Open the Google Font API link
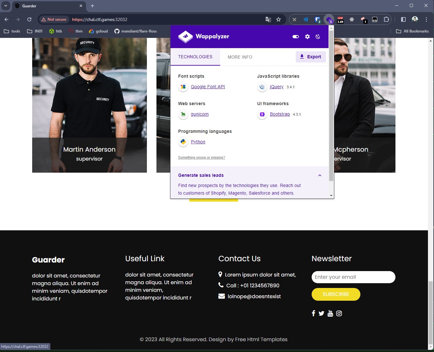Viewport: 434px width, 352px height. 208,87
